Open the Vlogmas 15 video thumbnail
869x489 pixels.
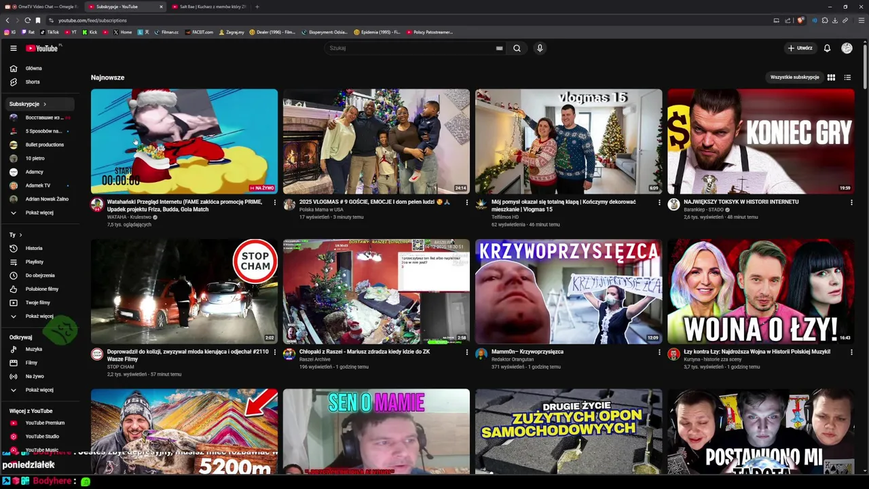coord(568,141)
